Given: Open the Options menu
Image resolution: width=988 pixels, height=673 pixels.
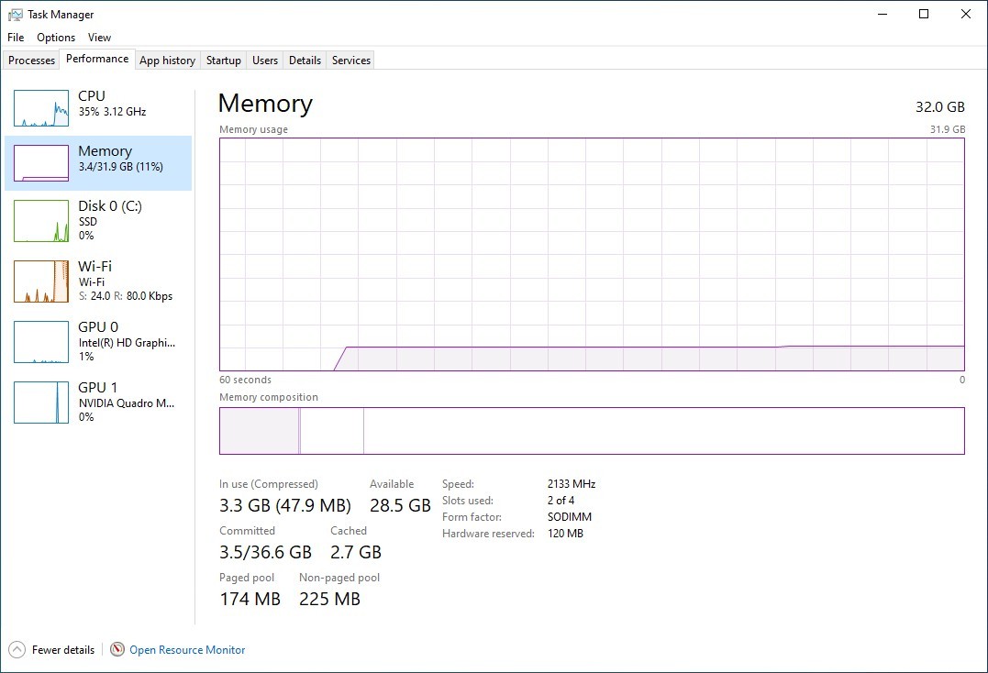Looking at the screenshot, I should [56, 38].
